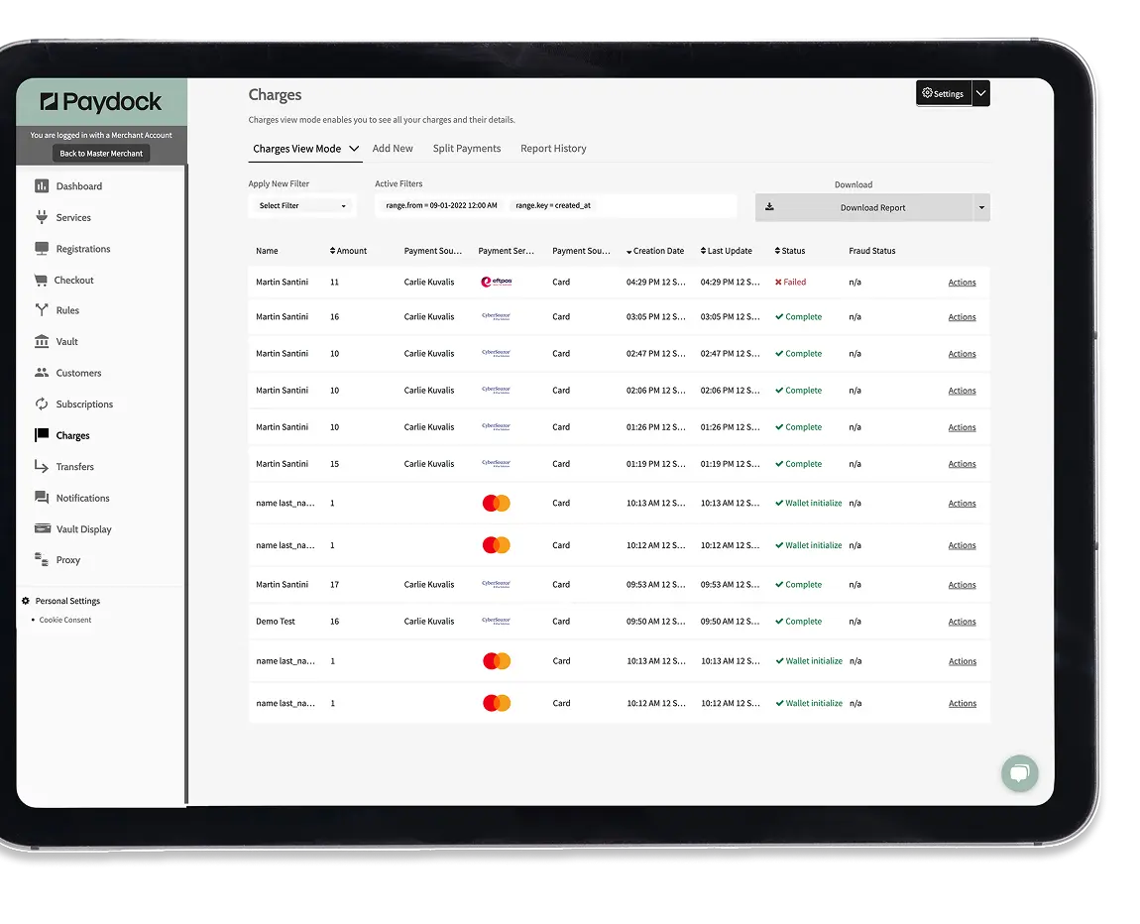Click the download icon beside Download Report
The width and height of the screenshot is (1140, 924).
coord(769,207)
